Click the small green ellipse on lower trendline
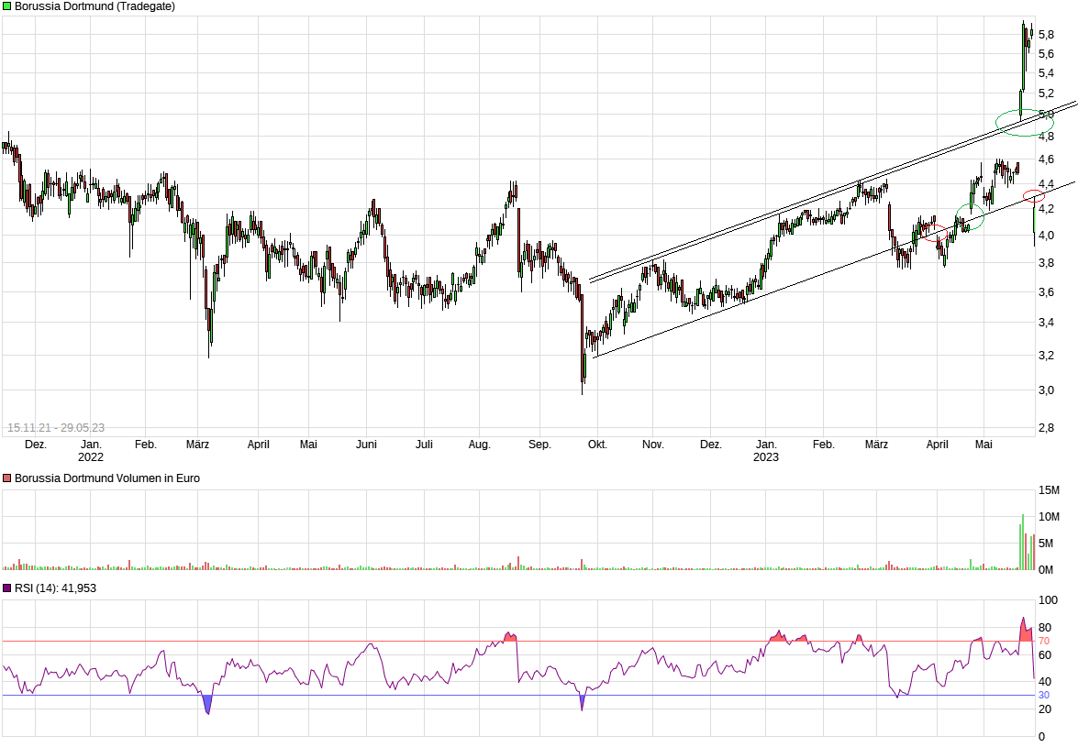Image resolution: width=1078 pixels, height=747 pixels. pyautogui.click(x=970, y=217)
